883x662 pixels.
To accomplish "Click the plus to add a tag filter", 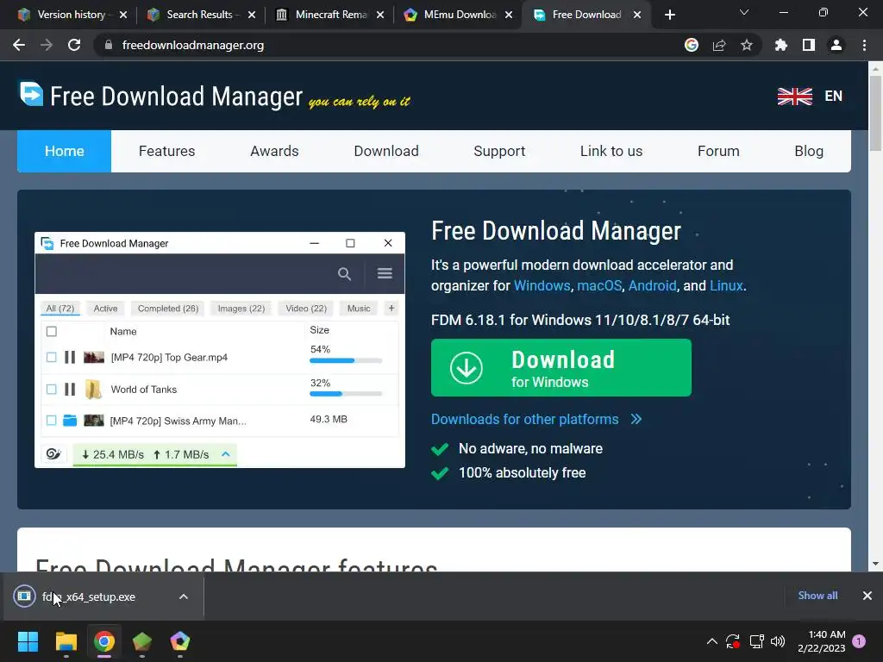I will point(391,308).
